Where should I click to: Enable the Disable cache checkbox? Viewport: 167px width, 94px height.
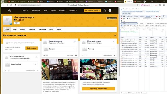click(x=142, y=19)
